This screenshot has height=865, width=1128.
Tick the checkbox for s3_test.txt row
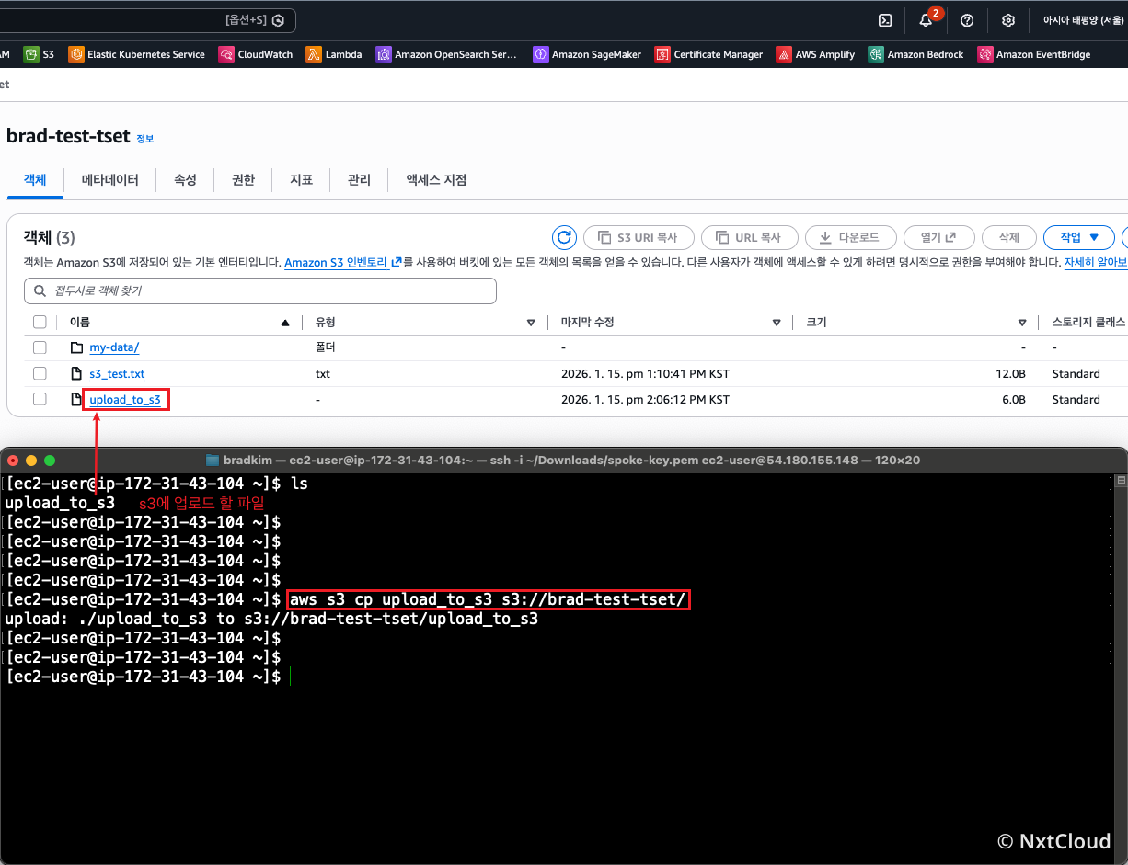pyautogui.click(x=40, y=373)
